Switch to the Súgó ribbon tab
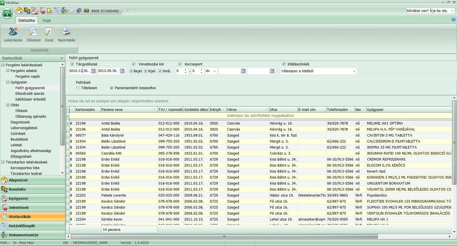 46,20
